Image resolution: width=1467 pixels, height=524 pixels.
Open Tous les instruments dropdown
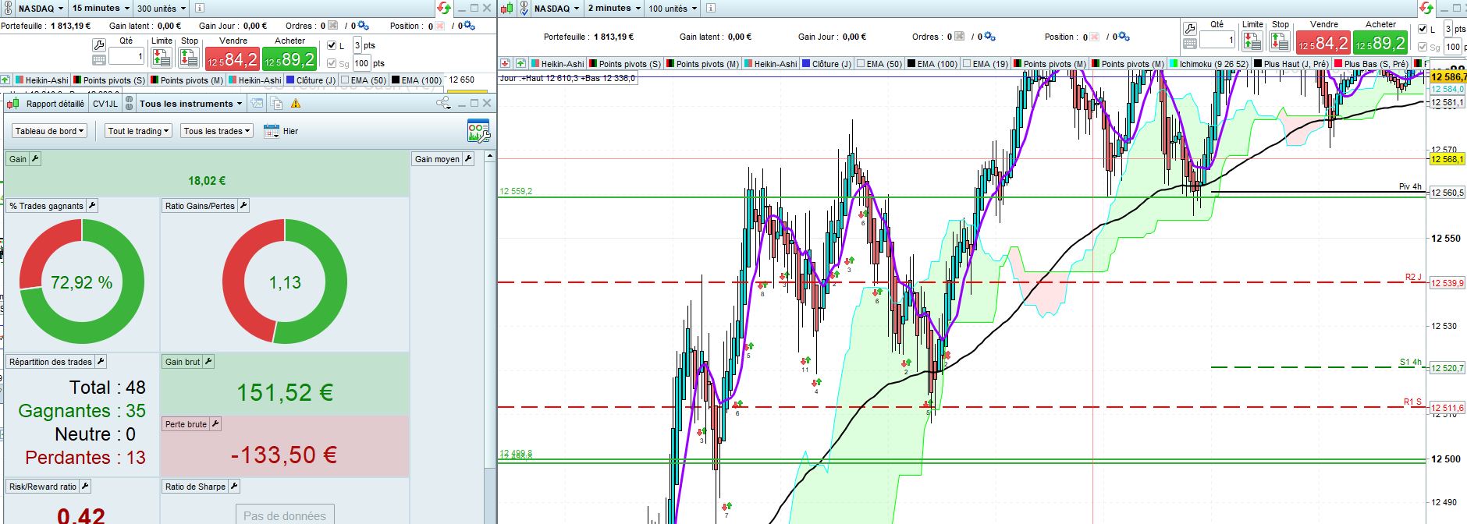190,104
